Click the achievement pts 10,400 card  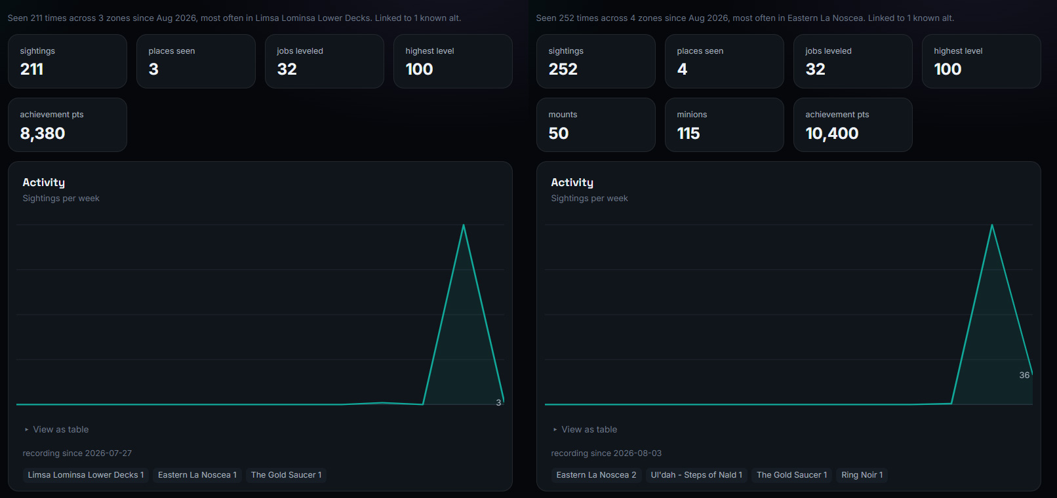853,125
